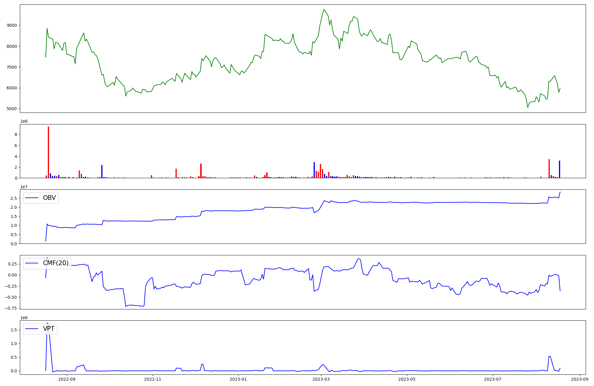This screenshot has width=594, height=386.
Task: Click the 9000 price axis tick label
Action: click(x=12, y=26)
